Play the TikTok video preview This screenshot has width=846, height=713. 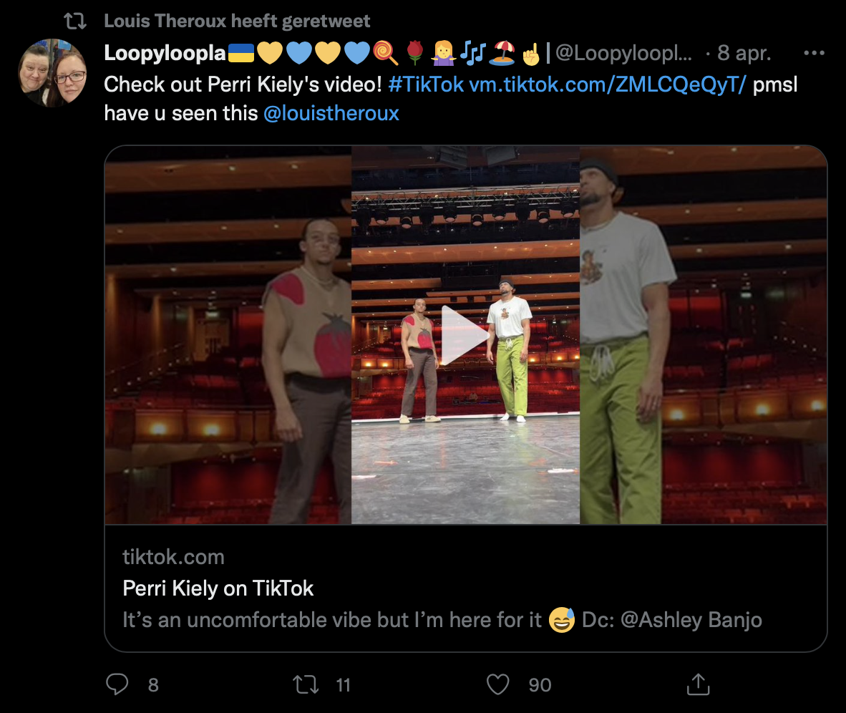click(465, 334)
